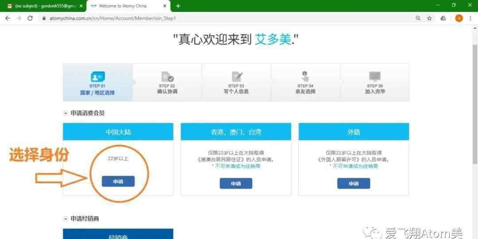Click the STEP 02 document check icon
Image resolution: width=478 pixels, height=239 pixels.
tap(167, 77)
